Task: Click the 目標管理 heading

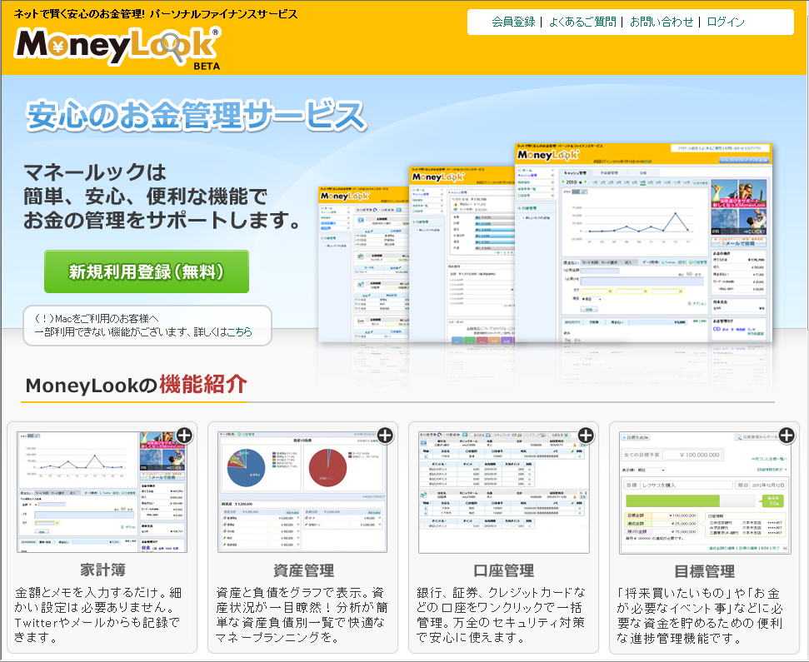Action: point(704,570)
